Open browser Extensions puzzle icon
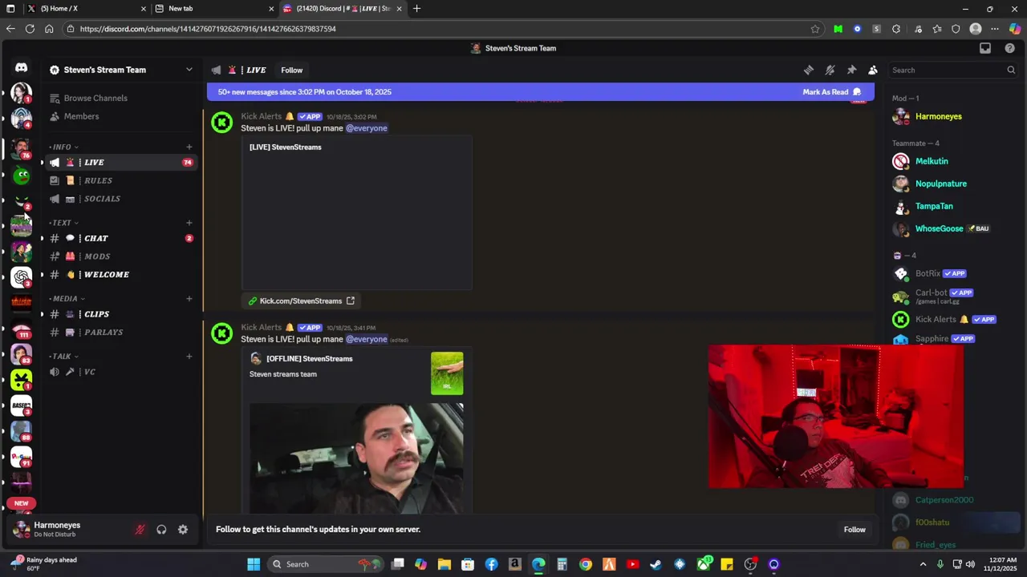 [896, 29]
